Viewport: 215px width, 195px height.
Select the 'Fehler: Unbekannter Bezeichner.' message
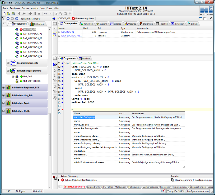81,180
